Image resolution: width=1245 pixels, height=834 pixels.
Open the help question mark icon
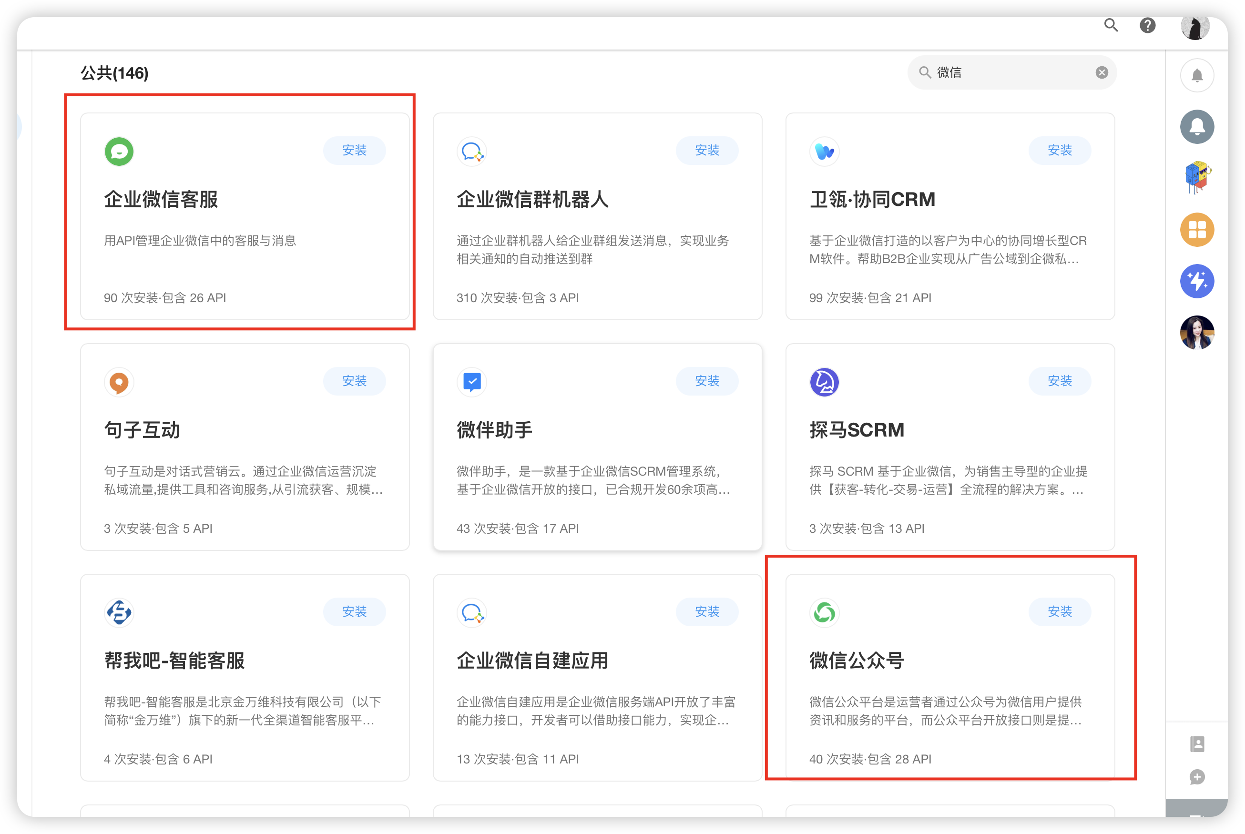(1147, 26)
